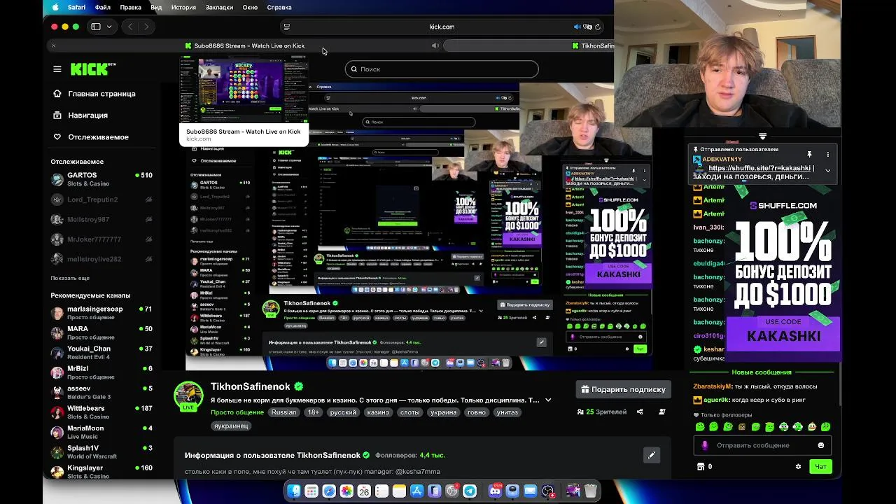The height and width of the screenshot is (504, 896).
Task: Open the TikhonSafinenok channel avatar
Action: click(188, 396)
